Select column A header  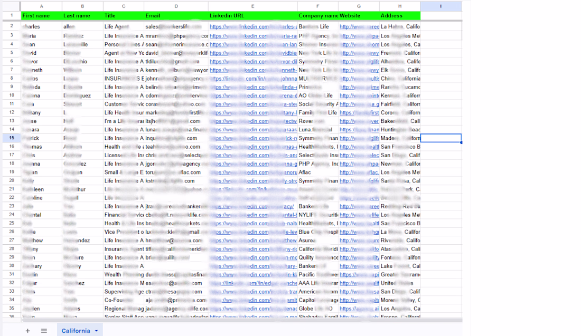coord(42,6)
